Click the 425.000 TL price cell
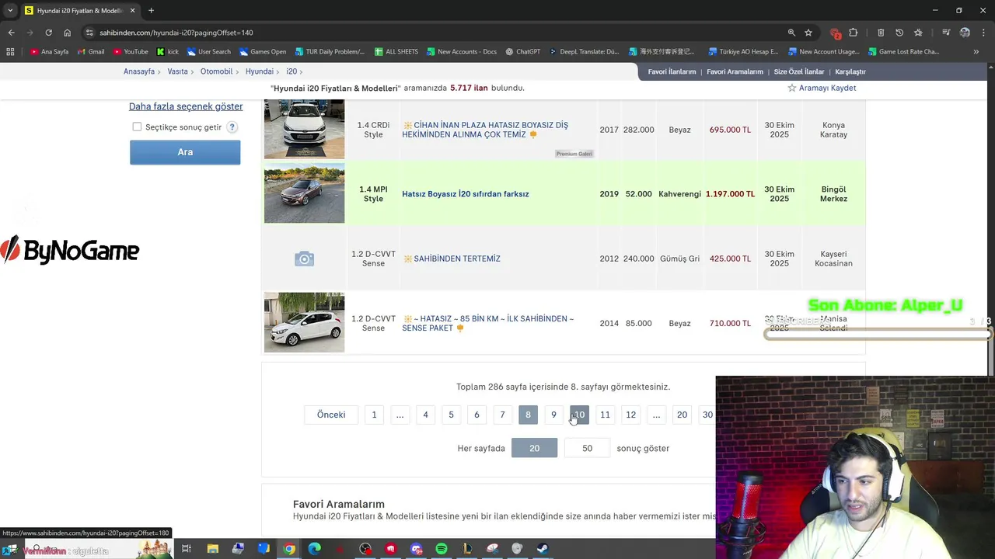 pos(730,259)
